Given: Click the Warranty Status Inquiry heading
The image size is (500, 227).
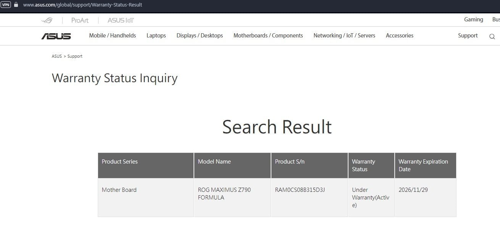Looking at the screenshot, I should 115,78.
